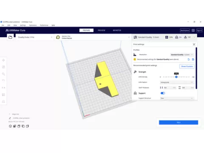Click the yellow 3D model on build plate
Screen dimensions: 204x153
(107, 79)
